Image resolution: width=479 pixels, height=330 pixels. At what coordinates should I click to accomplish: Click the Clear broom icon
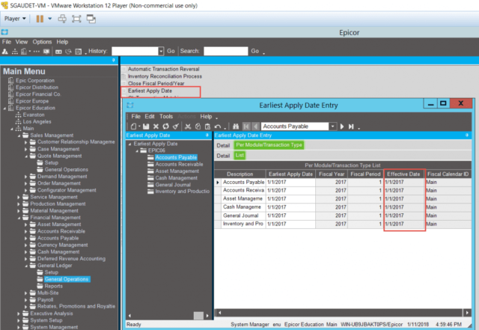pos(176,126)
